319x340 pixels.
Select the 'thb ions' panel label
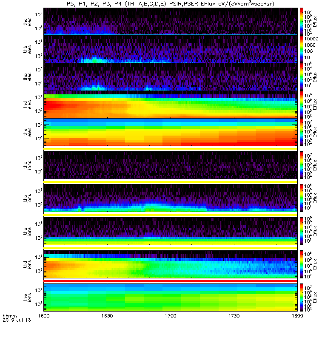(27, 198)
